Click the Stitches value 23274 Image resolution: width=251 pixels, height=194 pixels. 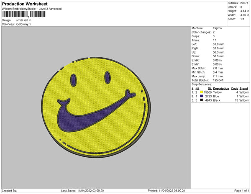click(x=244, y=3)
